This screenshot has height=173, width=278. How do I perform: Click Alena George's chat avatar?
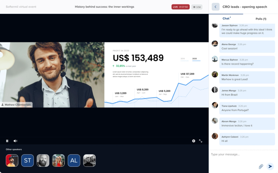coord(215,44)
